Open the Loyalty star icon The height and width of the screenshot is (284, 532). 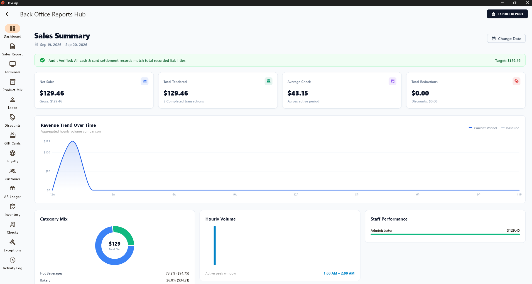point(13,153)
